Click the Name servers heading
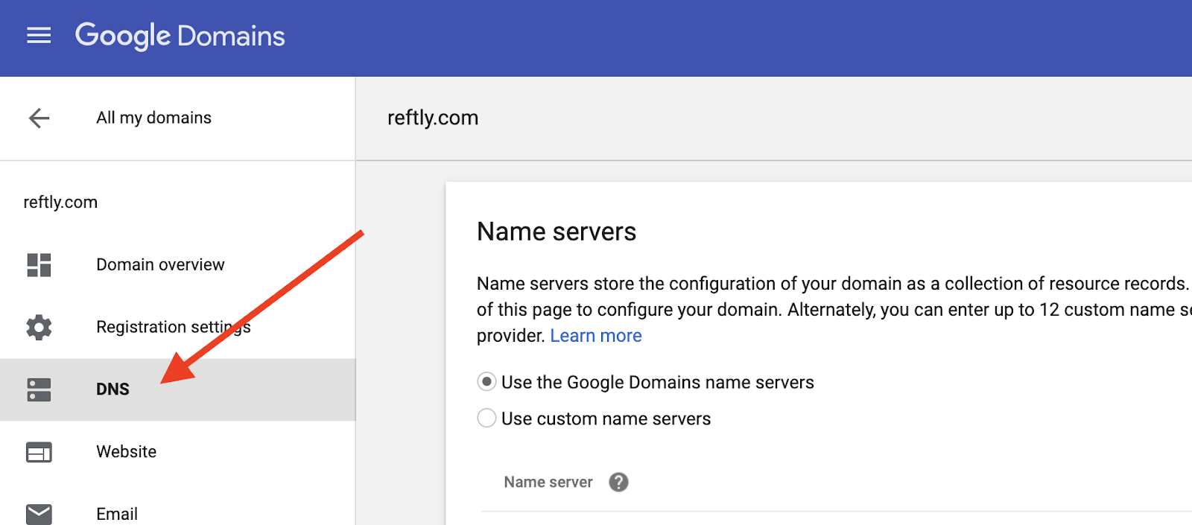 click(557, 232)
